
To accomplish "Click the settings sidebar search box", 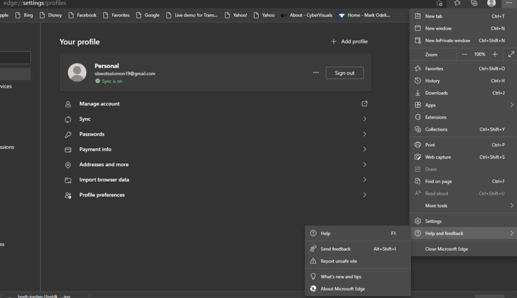I will point(15,57).
